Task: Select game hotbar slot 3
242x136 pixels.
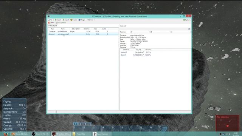Action: (x=97, y=129)
